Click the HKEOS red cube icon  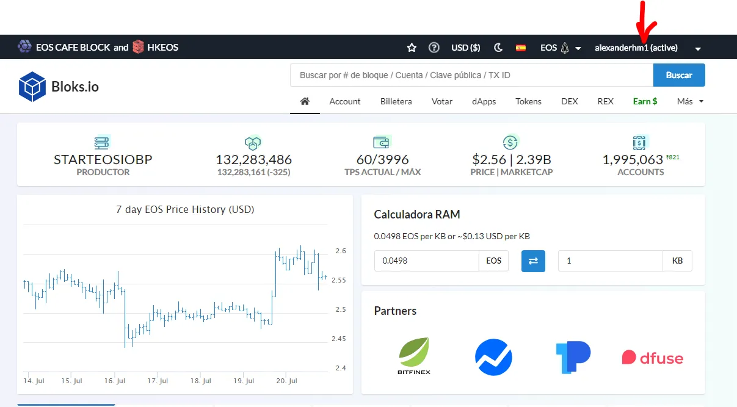tap(138, 47)
